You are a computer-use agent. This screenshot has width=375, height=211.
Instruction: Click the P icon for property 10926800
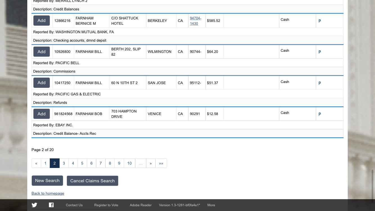coord(320,52)
